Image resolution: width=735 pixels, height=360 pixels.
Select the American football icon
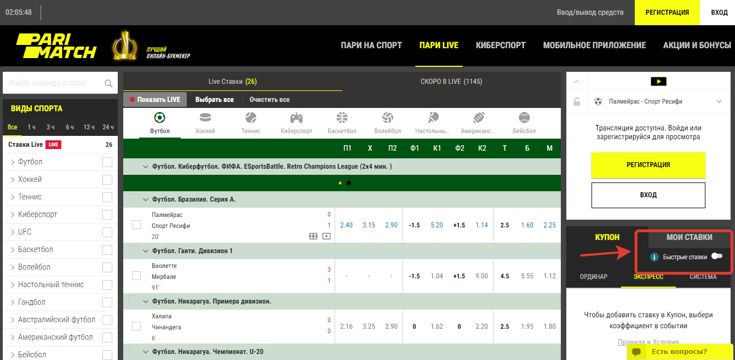(x=479, y=117)
